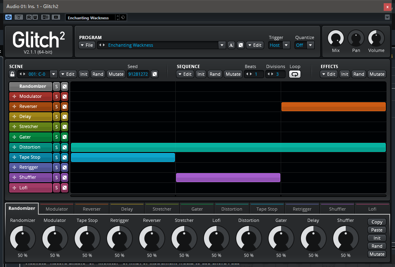Screen dimensions: 395x267
Task: Click the Paste button in Randomizer panel
Action: point(377,230)
